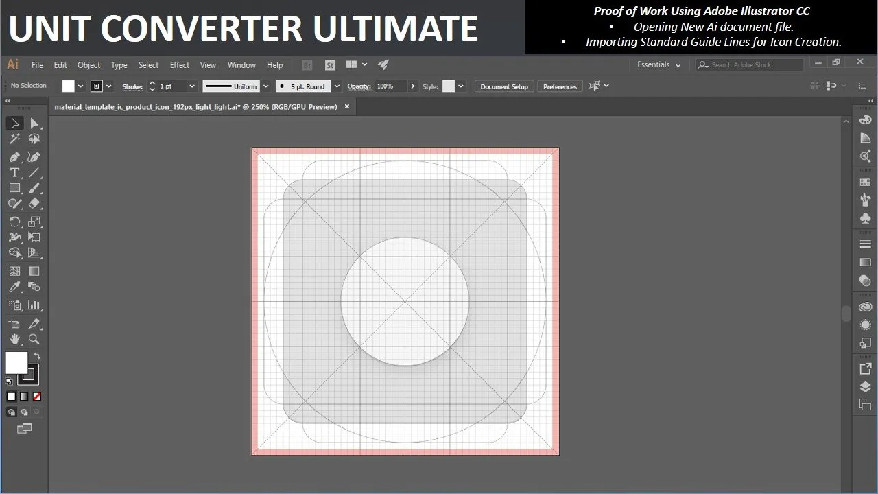Select the Blend tool
This screenshot has height=494, width=878.
tap(34, 287)
